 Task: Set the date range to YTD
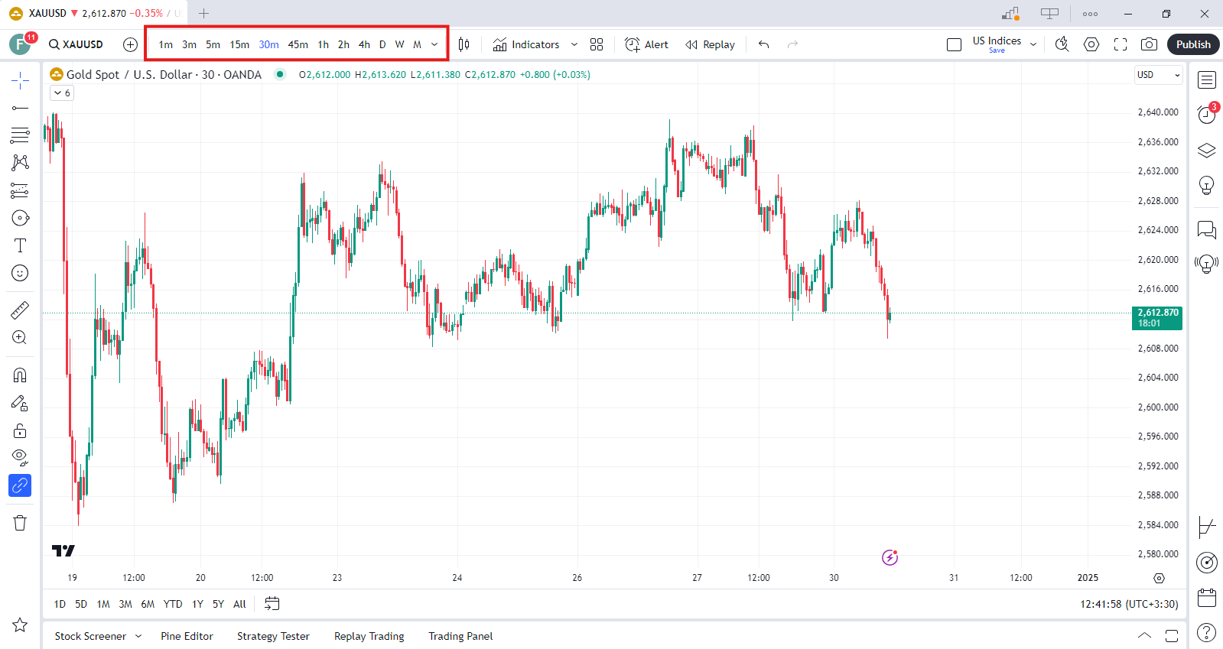click(173, 604)
